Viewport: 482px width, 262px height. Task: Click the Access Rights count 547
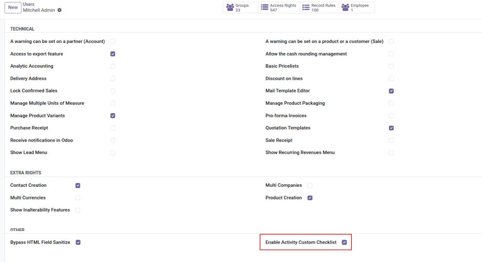point(273,10)
